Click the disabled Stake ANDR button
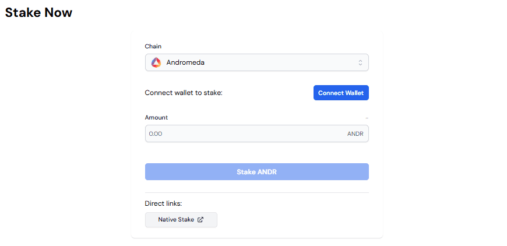 point(256,172)
